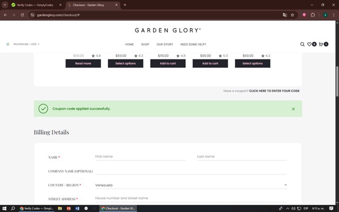
Task: Focus the Street address input field
Action: pyautogui.click(x=191, y=198)
